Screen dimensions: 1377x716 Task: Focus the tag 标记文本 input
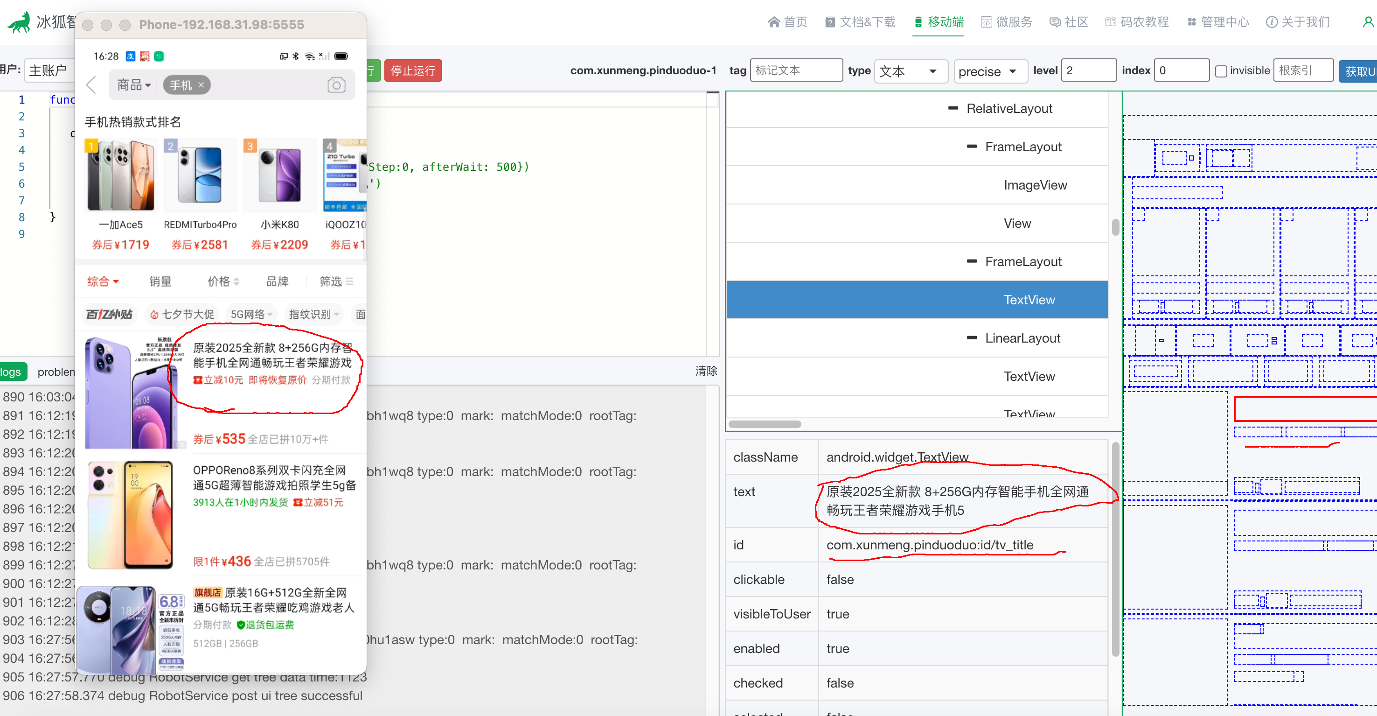point(796,70)
